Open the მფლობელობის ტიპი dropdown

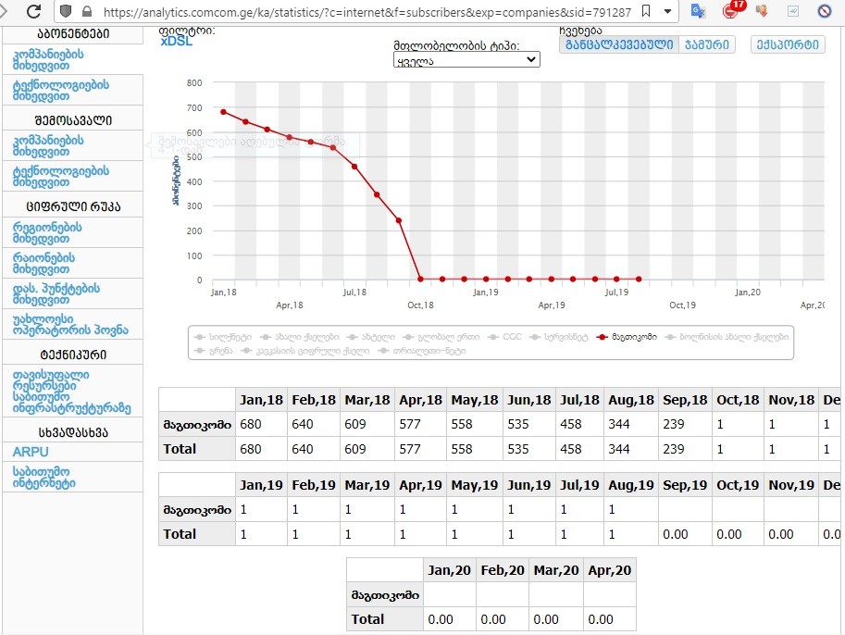pyautogui.click(x=466, y=59)
